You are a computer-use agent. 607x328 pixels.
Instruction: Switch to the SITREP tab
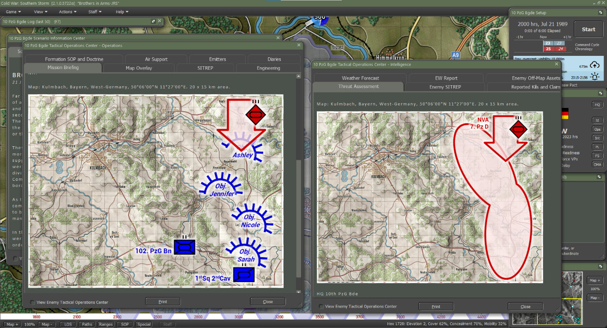click(x=206, y=68)
